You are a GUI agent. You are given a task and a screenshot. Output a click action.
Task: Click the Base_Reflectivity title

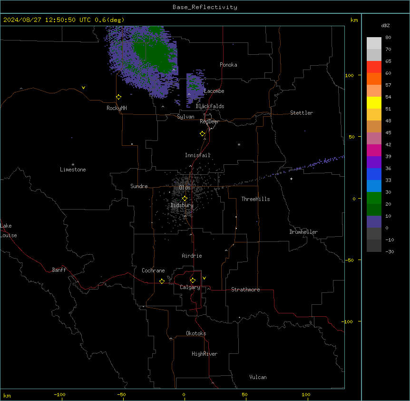pyautogui.click(x=205, y=7)
